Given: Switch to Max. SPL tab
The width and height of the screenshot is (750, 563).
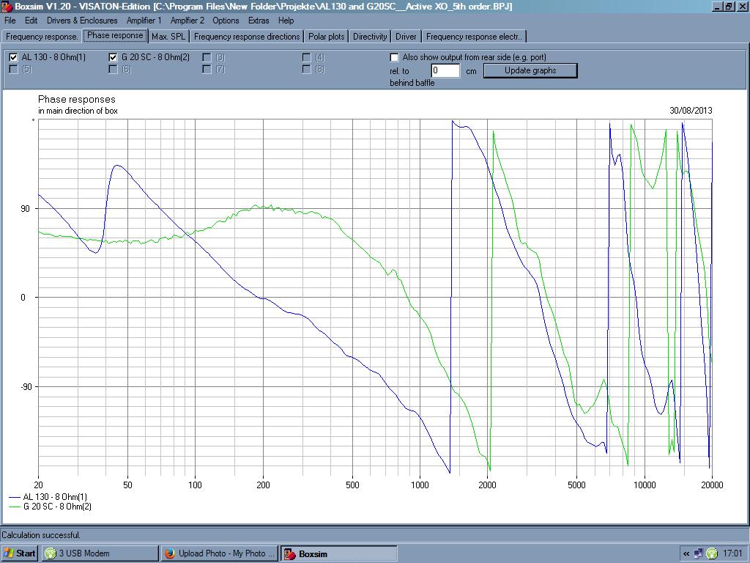Looking at the screenshot, I should (x=169, y=37).
